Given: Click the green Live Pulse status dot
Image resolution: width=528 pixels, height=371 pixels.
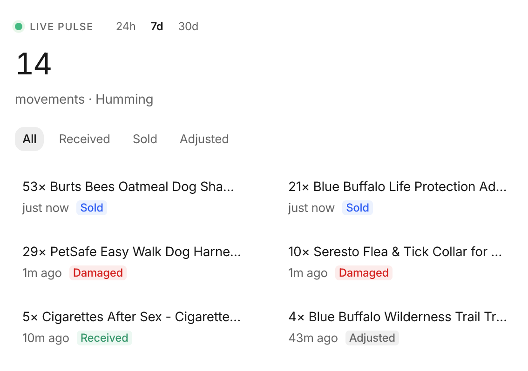Looking at the screenshot, I should [19, 26].
